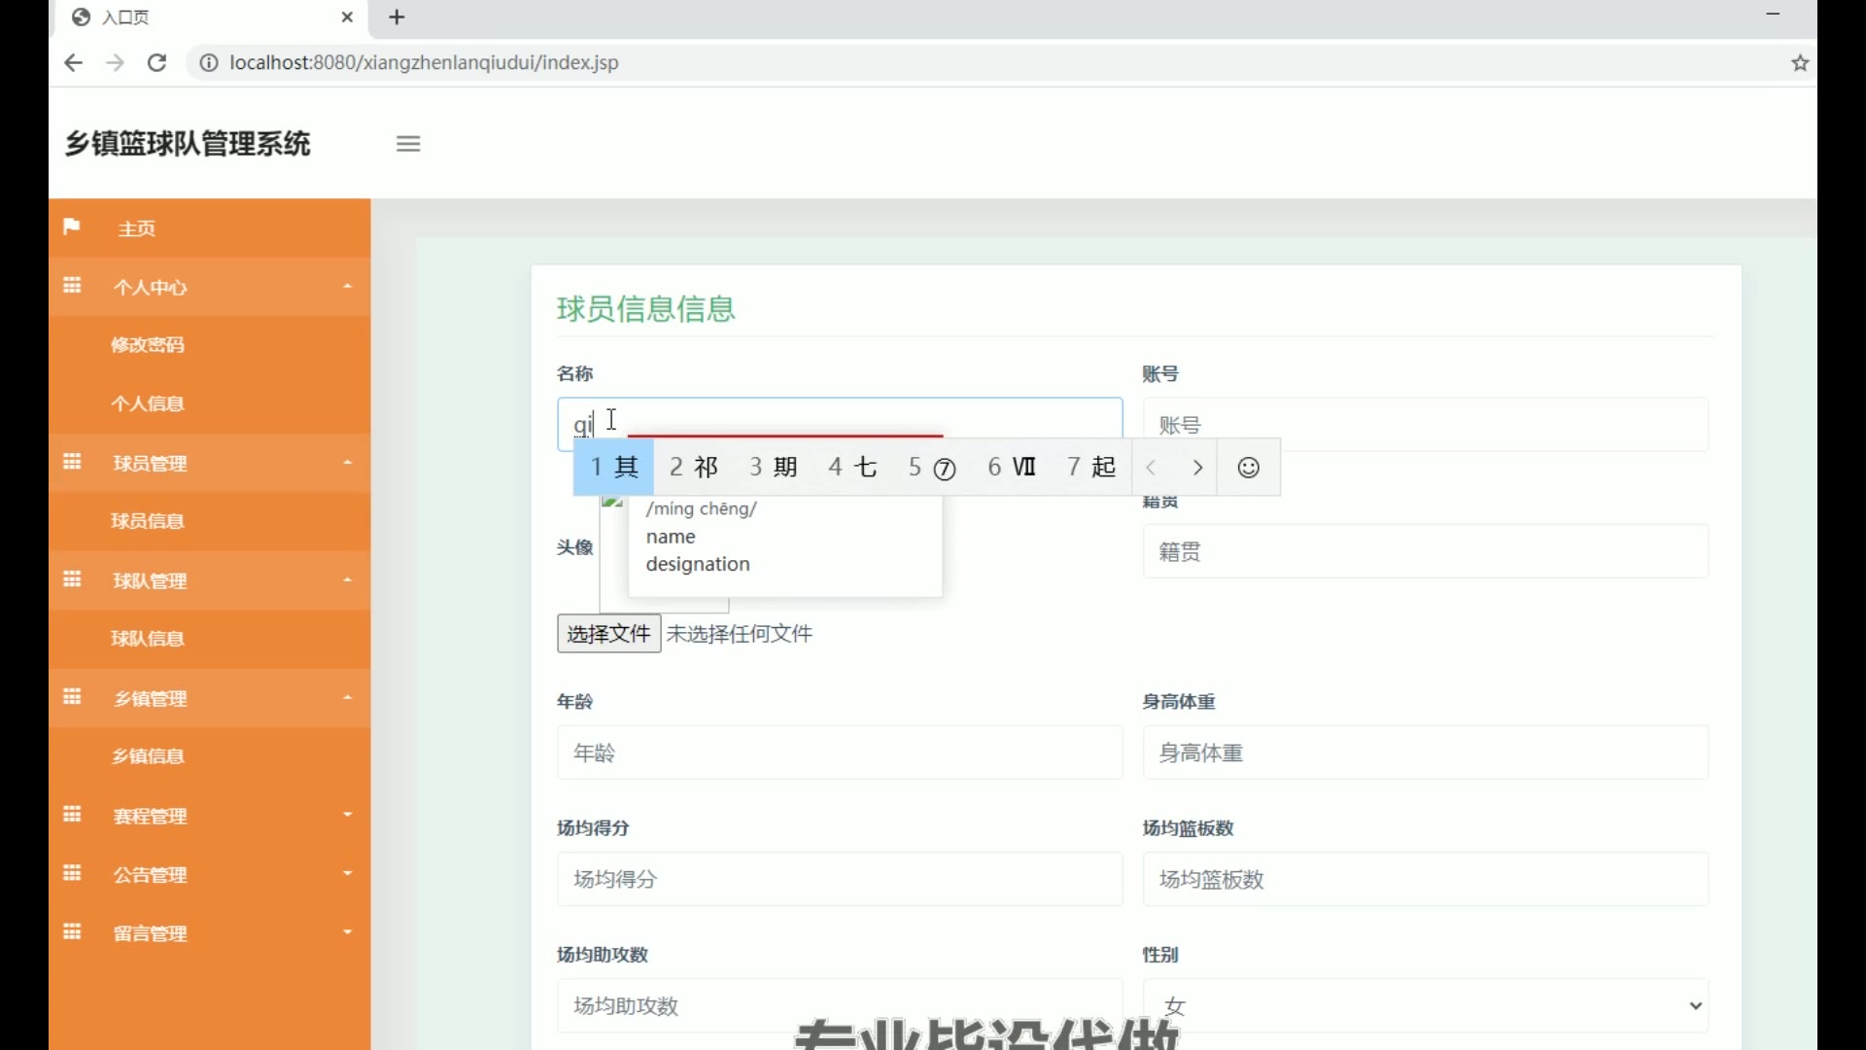Select IME candidate 4 七

coord(852,468)
